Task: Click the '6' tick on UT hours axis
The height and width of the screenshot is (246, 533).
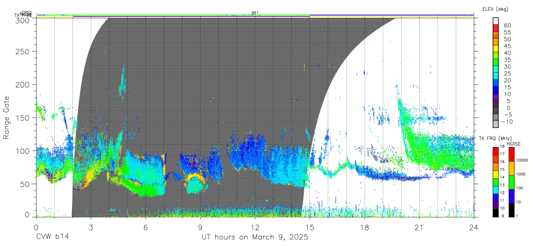Action: click(x=145, y=227)
